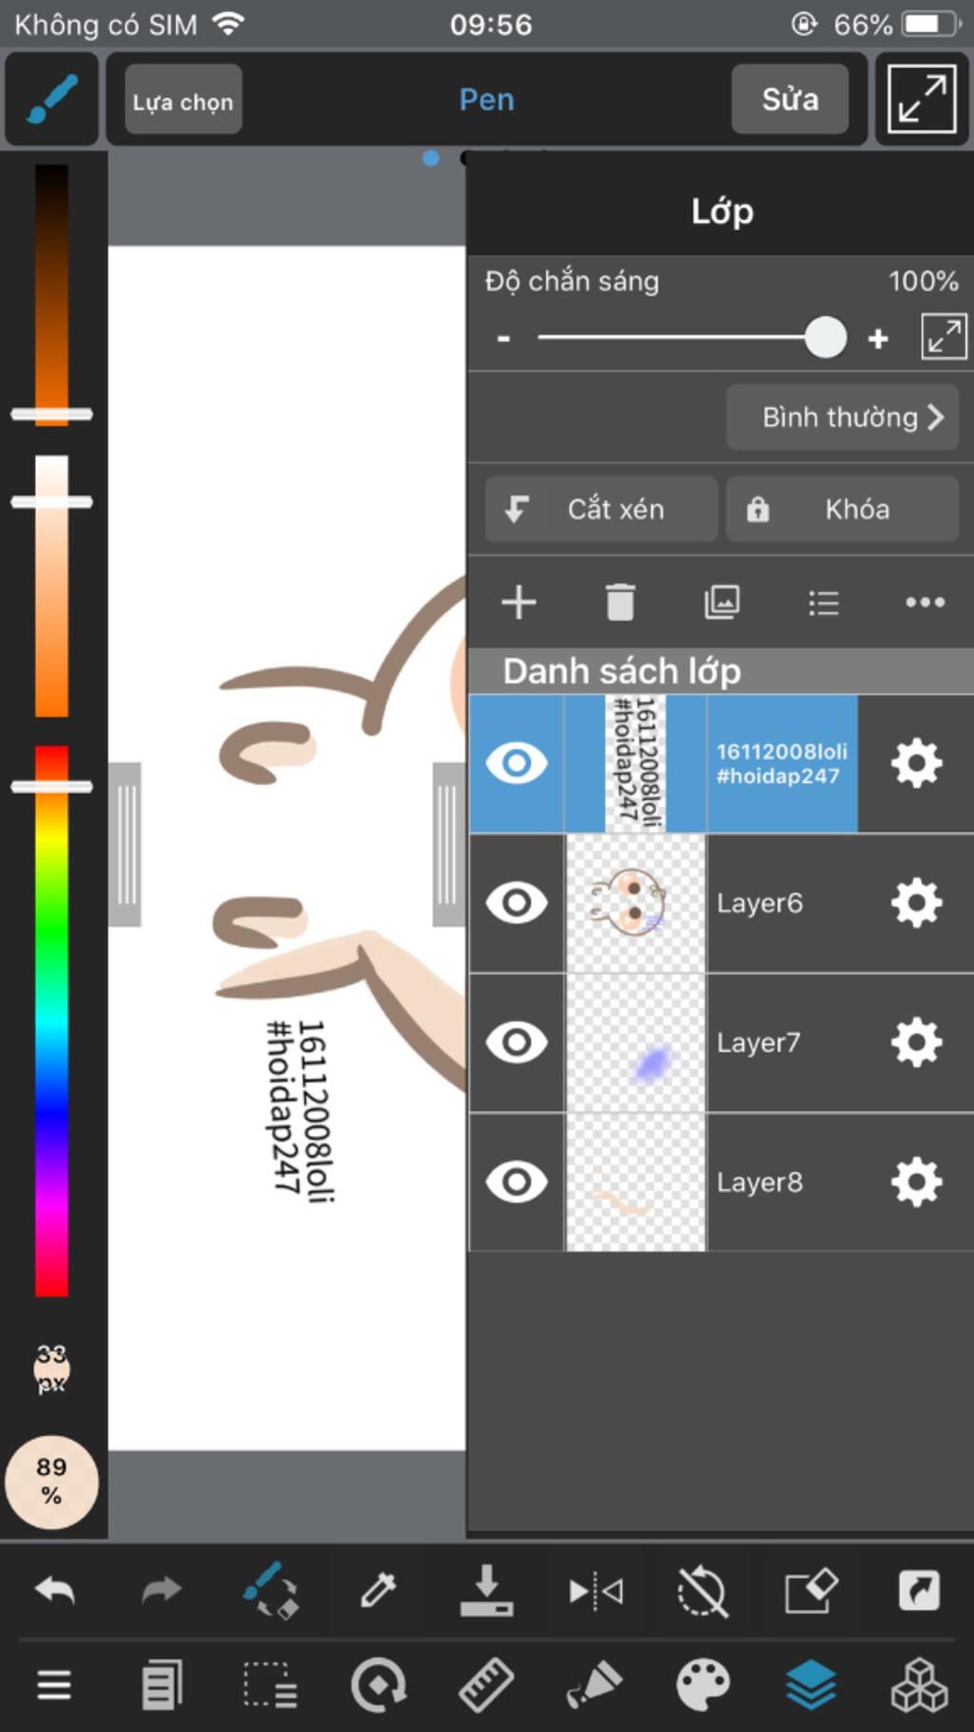
Task: Open the materials cubes icon
Action: coord(919,1685)
